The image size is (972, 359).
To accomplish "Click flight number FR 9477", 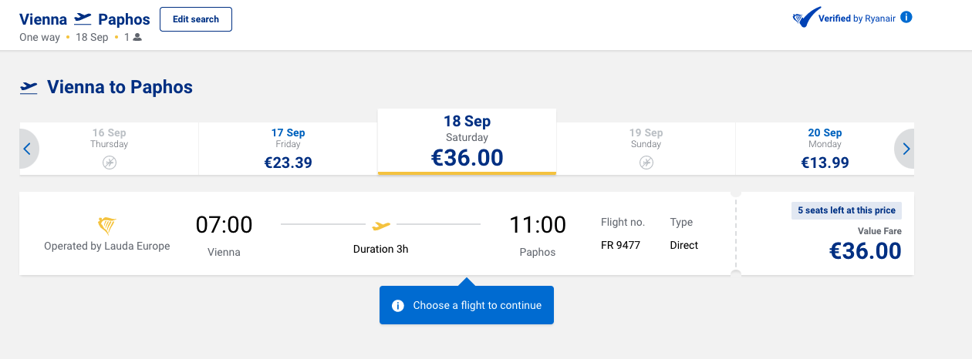I will click(620, 245).
